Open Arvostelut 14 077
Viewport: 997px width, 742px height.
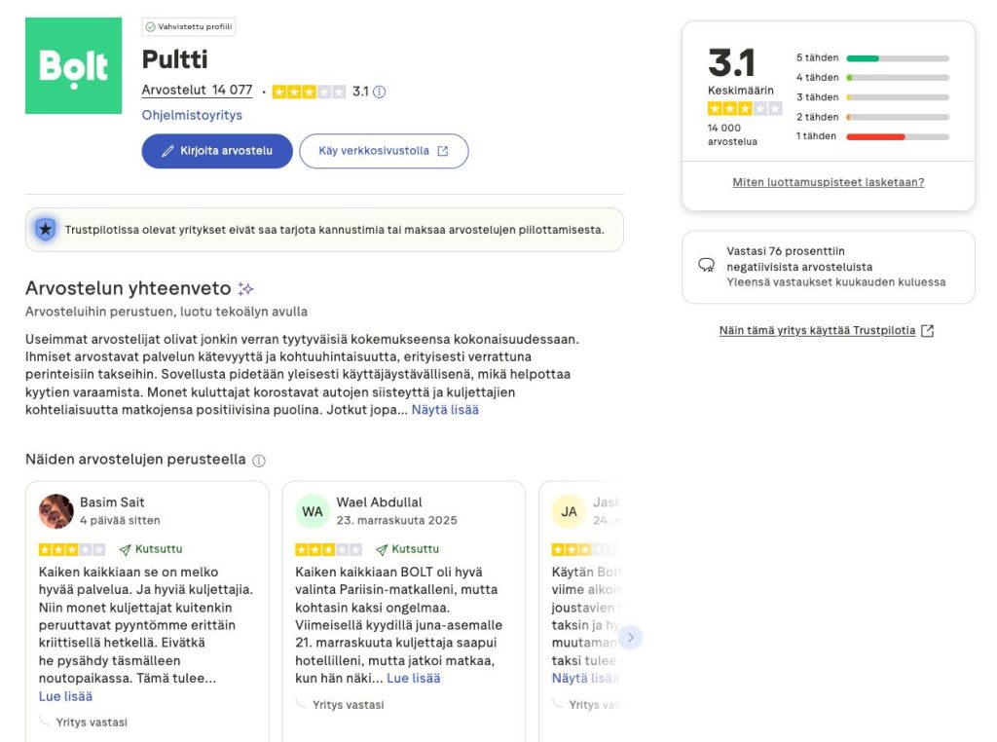[196, 91]
